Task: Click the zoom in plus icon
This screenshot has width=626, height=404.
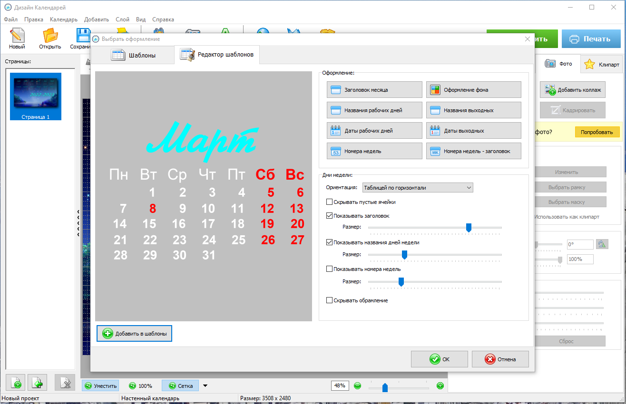Action: point(440,386)
